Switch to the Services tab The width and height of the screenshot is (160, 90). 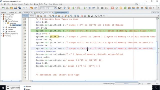coord(4,12)
